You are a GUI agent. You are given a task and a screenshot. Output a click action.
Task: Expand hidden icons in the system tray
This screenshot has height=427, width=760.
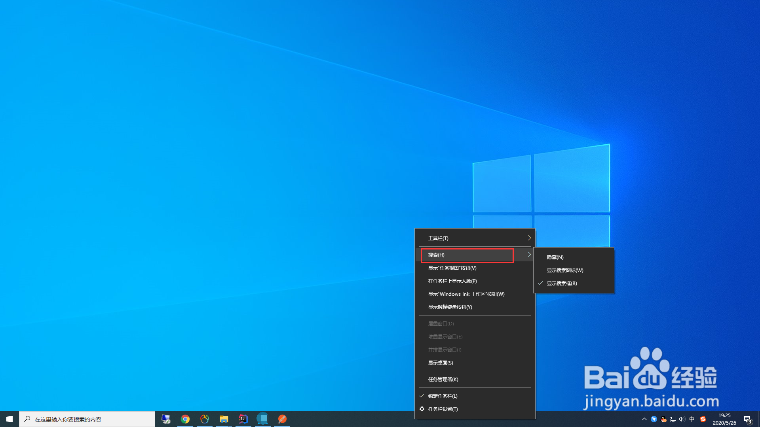[x=644, y=419]
